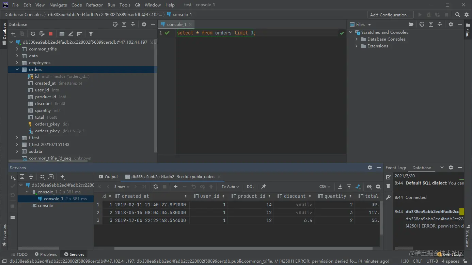
Task: Click the Add Configuration... button
Action: point(390,15)
